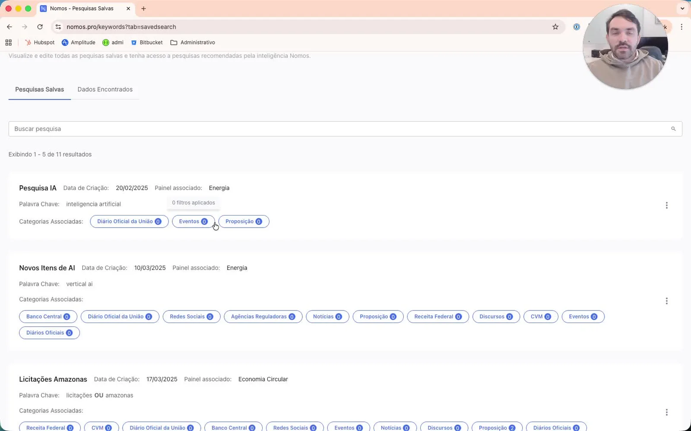This screenshot has width=691, height=431.
Task: Bookmark this page with the star icon
Action: [555, 27]
